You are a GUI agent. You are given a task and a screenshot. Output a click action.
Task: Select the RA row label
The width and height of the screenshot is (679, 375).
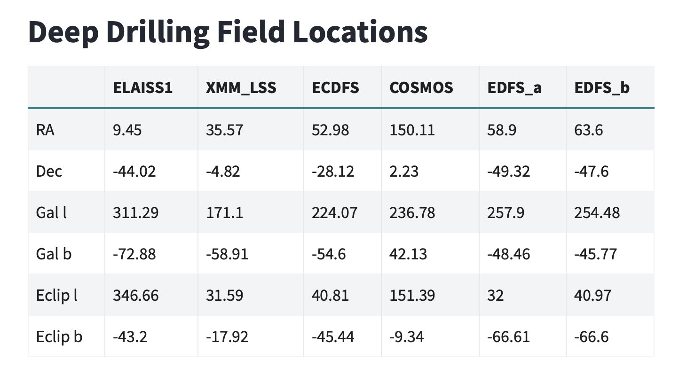click(45, 130)
